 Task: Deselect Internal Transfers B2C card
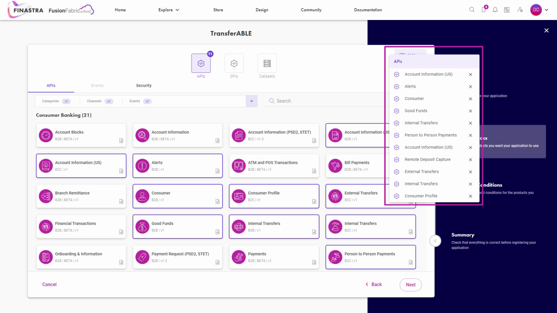click(x=371, y=227)
